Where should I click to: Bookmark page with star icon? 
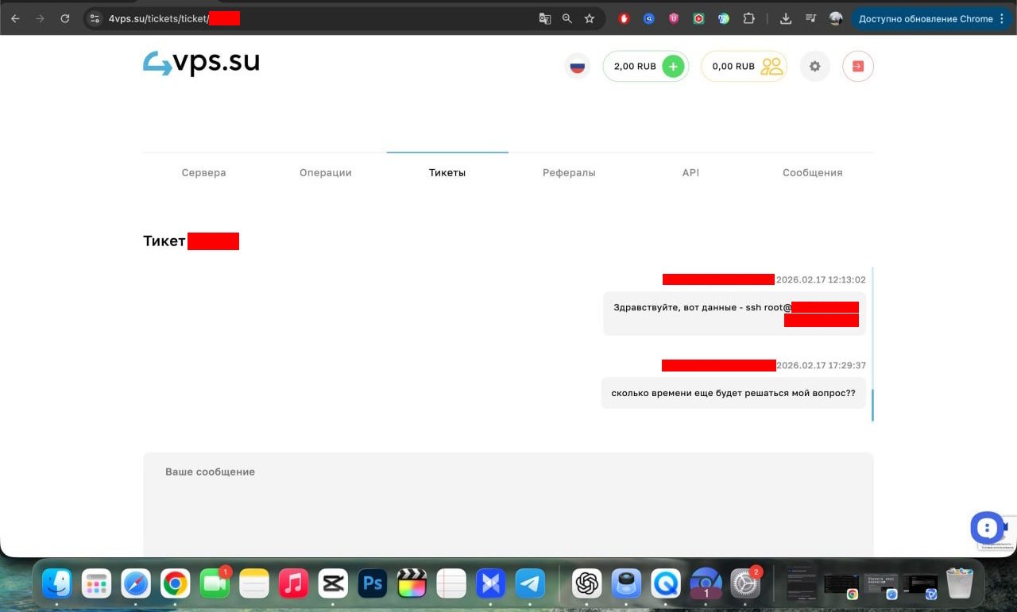pos(590,19)
